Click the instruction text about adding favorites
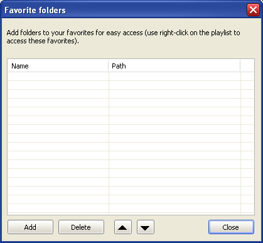Image resolution: width=263 pixels, height=243 pixels. click(123, 37)
